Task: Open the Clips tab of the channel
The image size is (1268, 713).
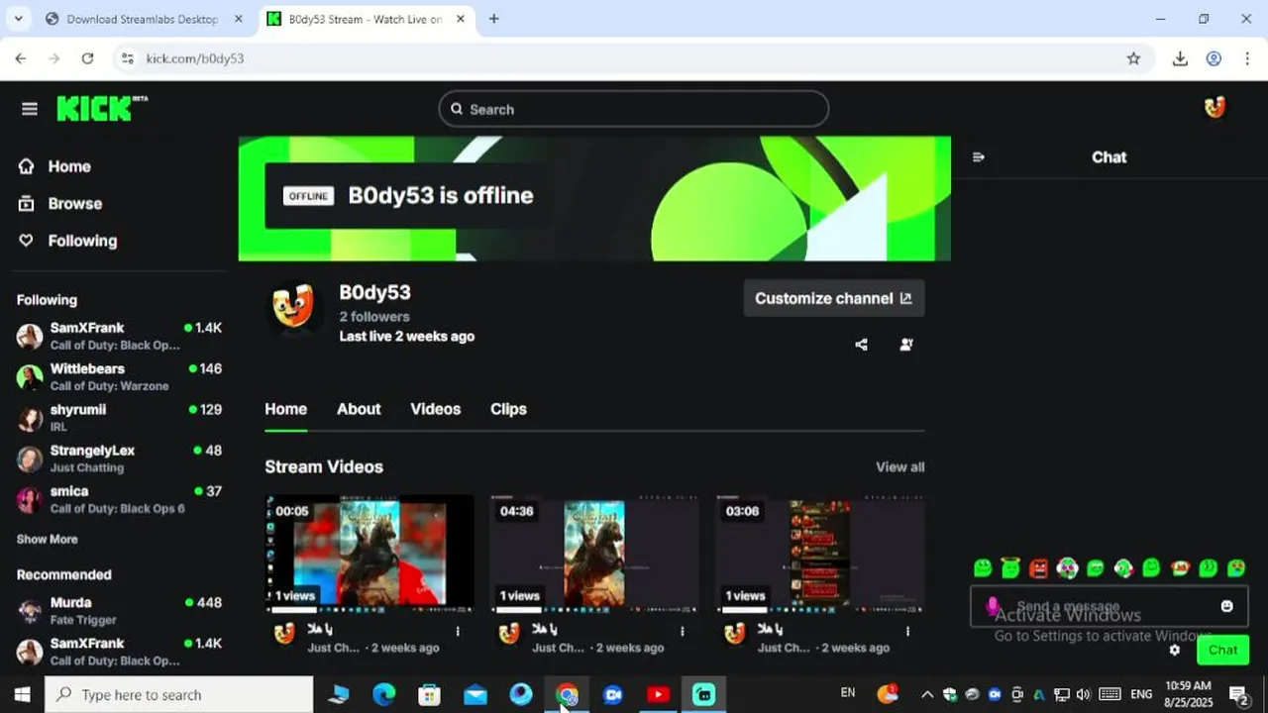Action: coord(508,409)
